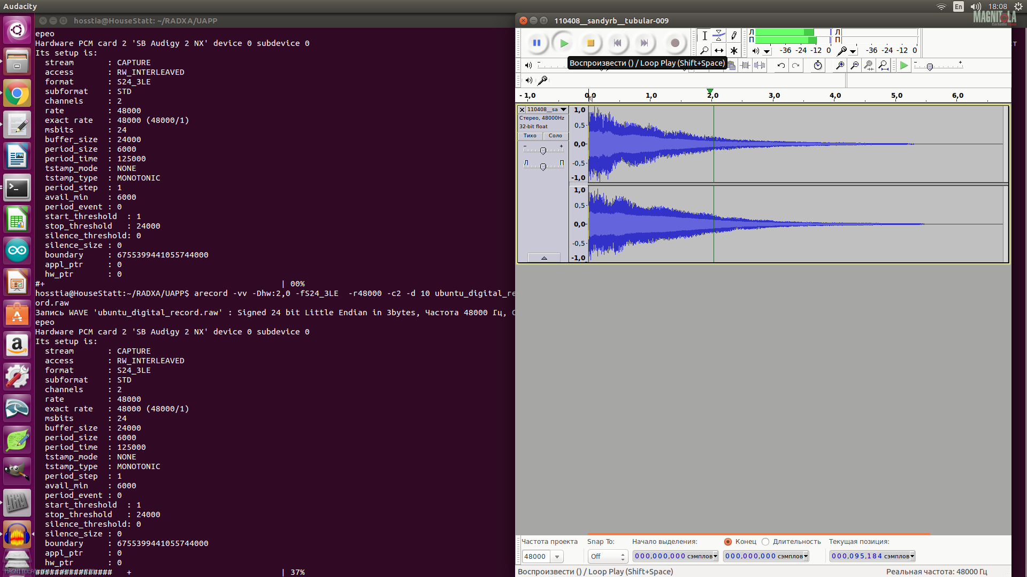Open current position format dropdown
The image size is (1027, 577).
tap(912, 557)
